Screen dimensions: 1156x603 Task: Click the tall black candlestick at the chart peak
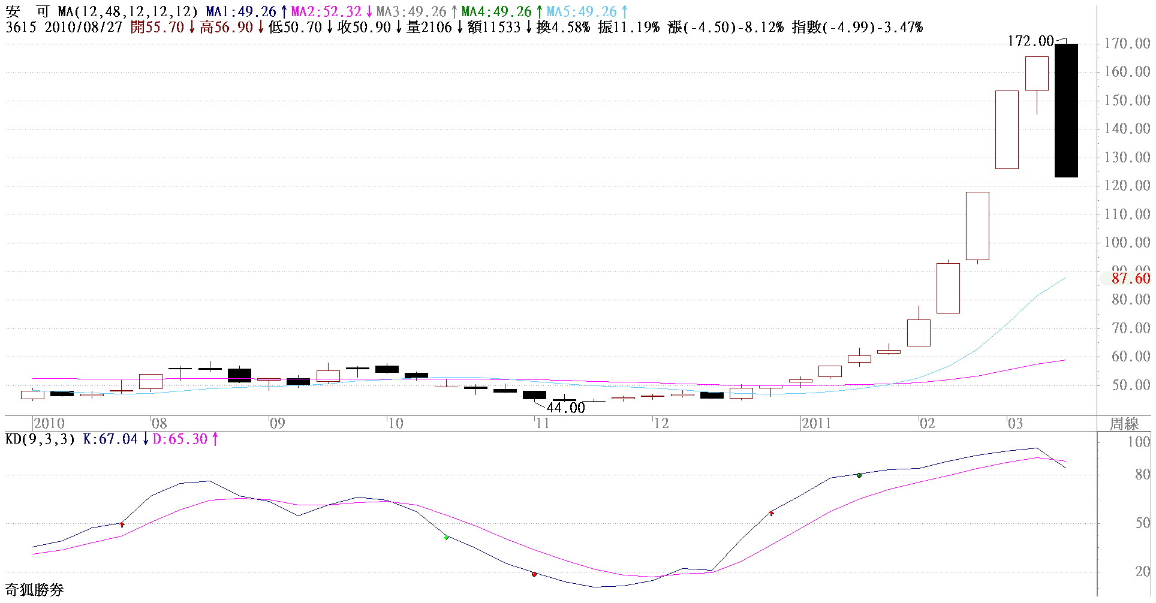(x=1066, y=110)
